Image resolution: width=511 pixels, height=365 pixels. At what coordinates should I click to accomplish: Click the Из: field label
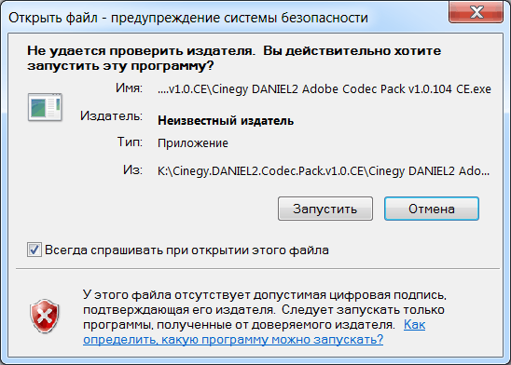click(132, 169)
